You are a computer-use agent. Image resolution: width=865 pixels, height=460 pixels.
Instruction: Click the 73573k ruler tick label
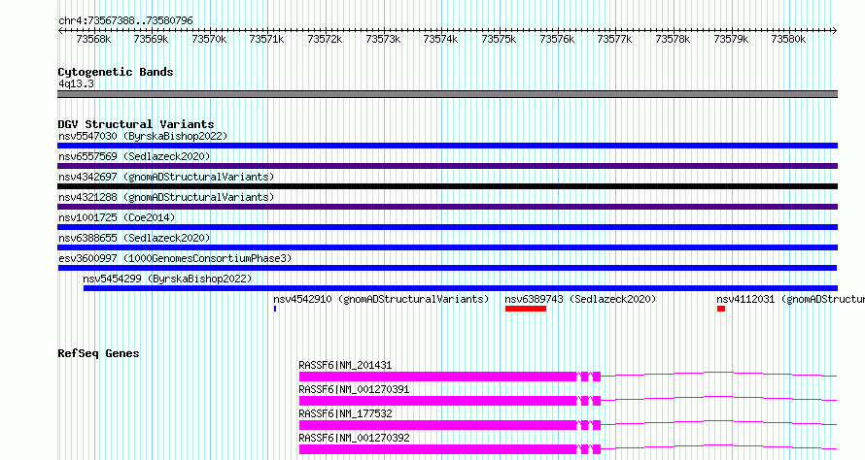click(383, 39)
